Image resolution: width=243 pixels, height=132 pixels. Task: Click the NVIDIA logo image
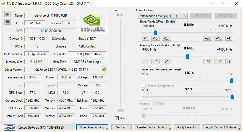click(x=93, y=23)
